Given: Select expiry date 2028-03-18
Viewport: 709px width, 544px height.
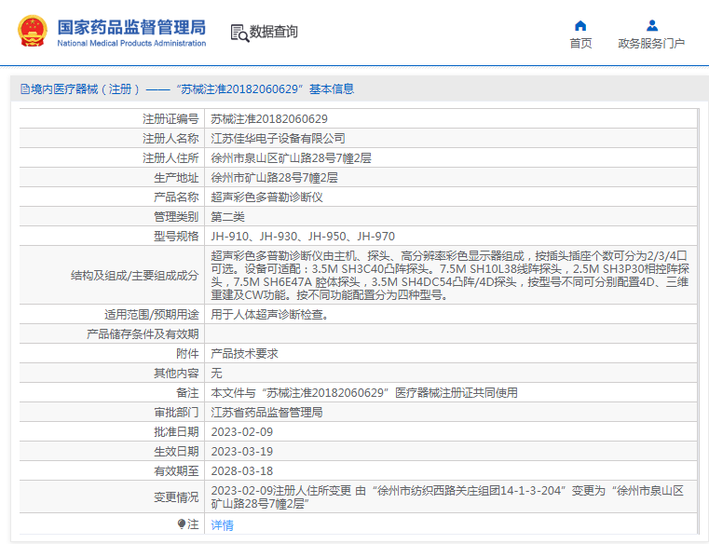Looking at the screenshot, I should point(242,471).
